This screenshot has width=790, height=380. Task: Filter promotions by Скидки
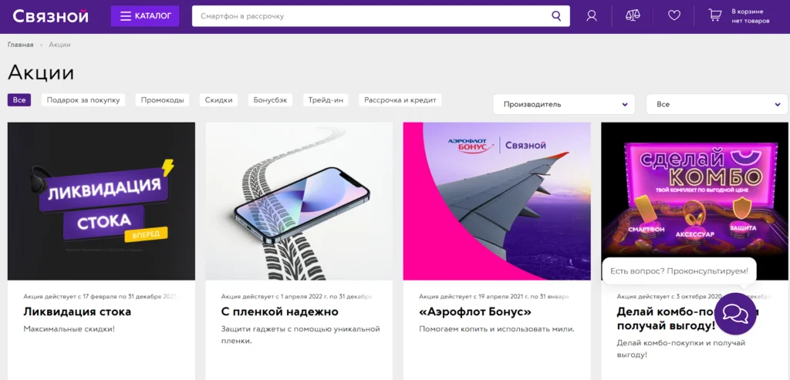click(x=218, y=100)
